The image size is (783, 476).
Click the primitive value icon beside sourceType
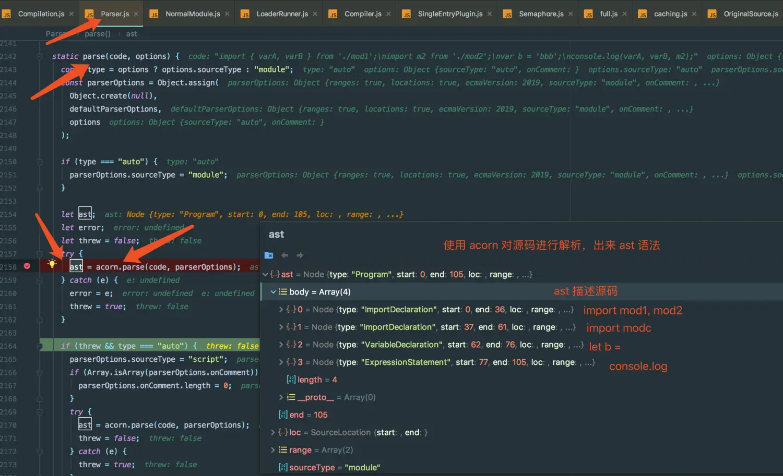283,467
